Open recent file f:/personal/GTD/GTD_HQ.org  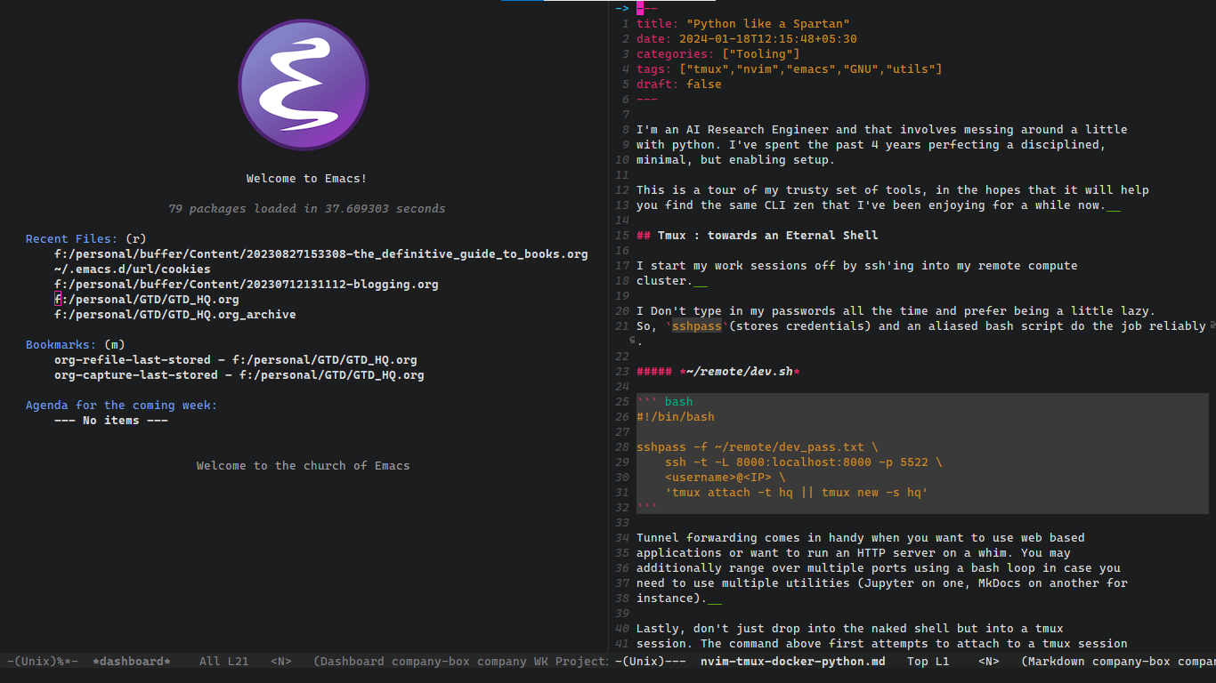point(147,299)
